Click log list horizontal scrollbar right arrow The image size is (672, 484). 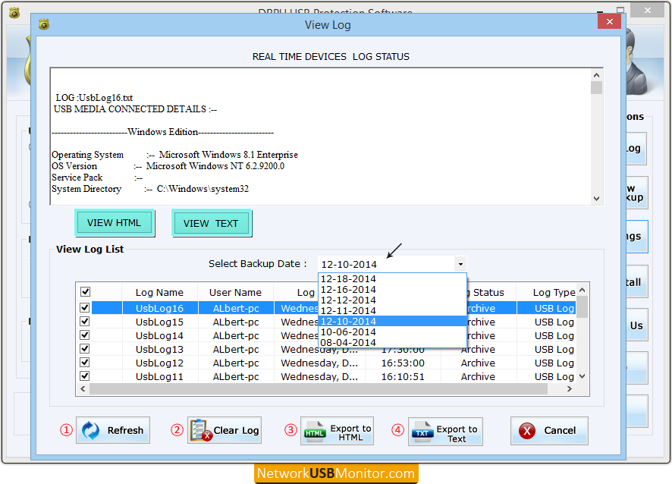569,389
